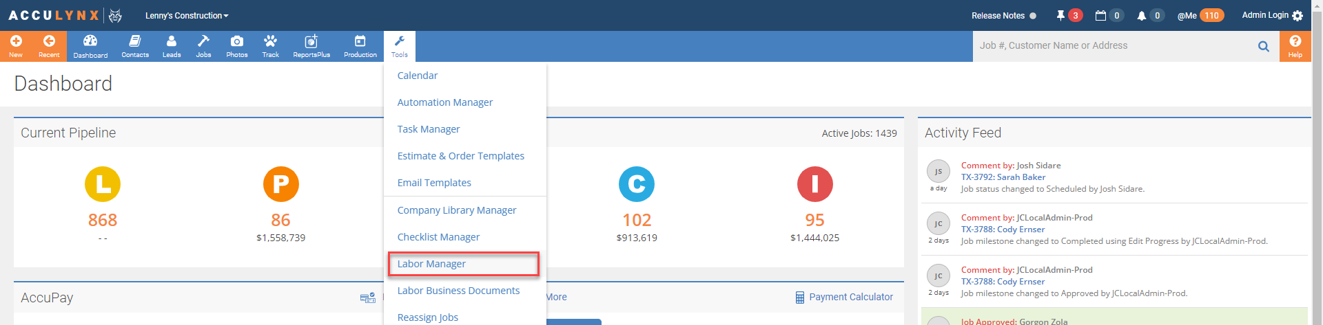Choose Task Manager in Tools menu

pos(429,129)
